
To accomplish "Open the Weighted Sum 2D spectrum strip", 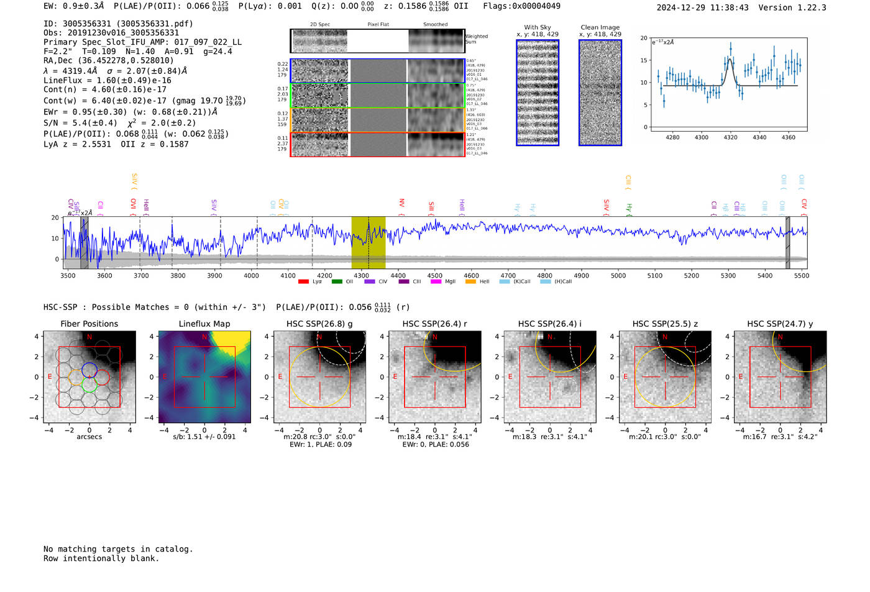I will pos(377,41).
